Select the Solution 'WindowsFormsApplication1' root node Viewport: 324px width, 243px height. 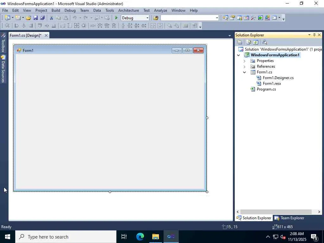(x=280, y=49)
